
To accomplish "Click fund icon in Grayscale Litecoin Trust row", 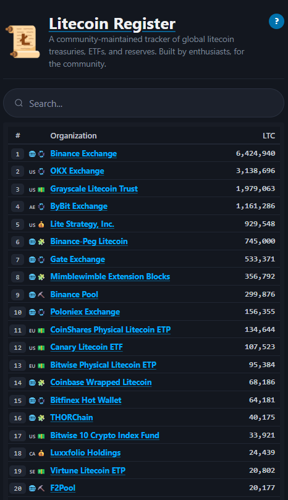I will point(41,189).
